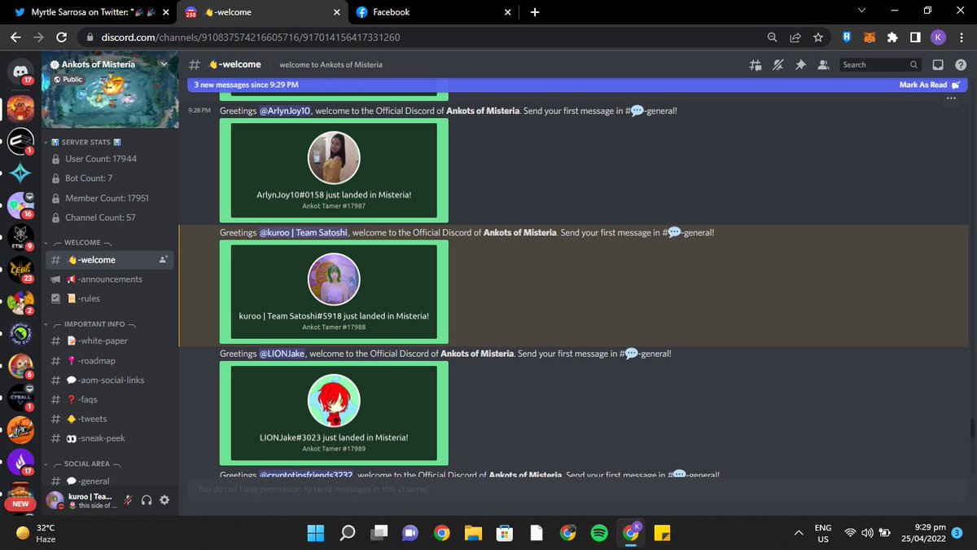The height and width of the screenshot is (550, 977).
Task: Open kuroo Team Satoshi welcome card image
Action: tap(334, 292)
